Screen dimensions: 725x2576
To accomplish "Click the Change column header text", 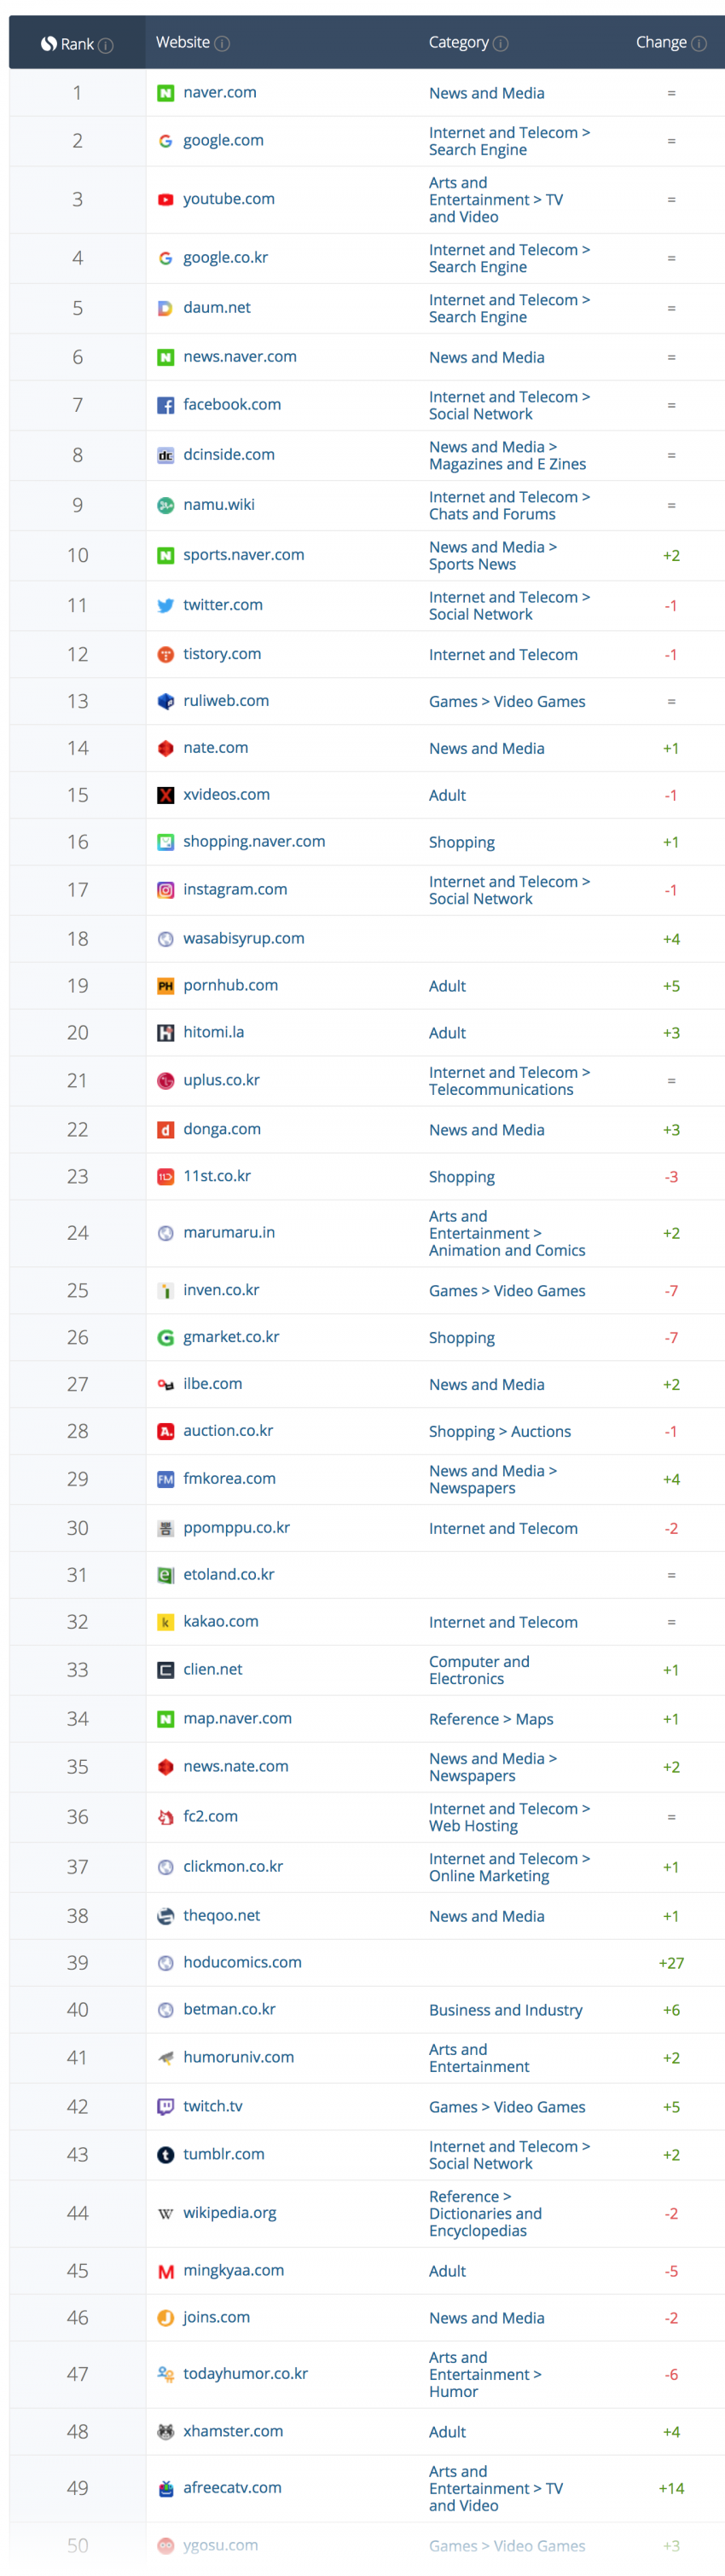I will point(661,42).
